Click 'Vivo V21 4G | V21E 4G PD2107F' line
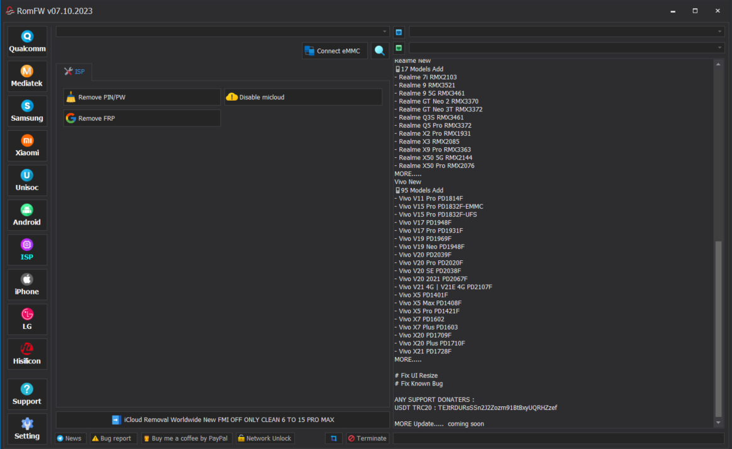Image resolution: width=732 pixels, height=449 pixels. 443,287
